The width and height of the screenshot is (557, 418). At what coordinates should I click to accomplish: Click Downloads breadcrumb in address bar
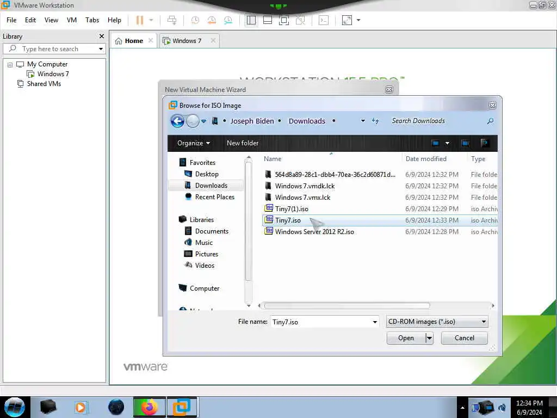click(x=307, y=121)
